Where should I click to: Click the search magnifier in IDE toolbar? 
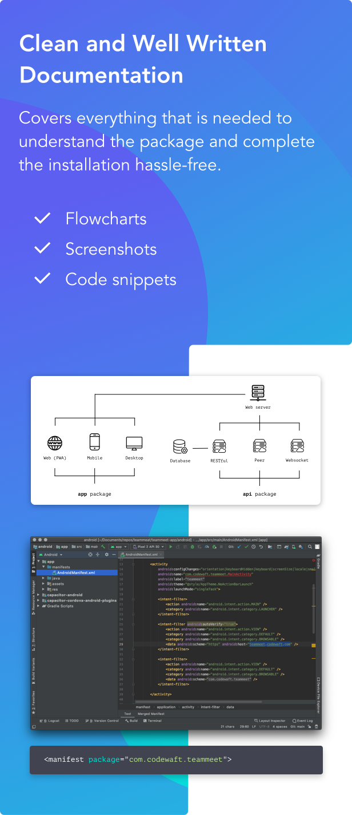pyautogui.click(x=310, y=547)
